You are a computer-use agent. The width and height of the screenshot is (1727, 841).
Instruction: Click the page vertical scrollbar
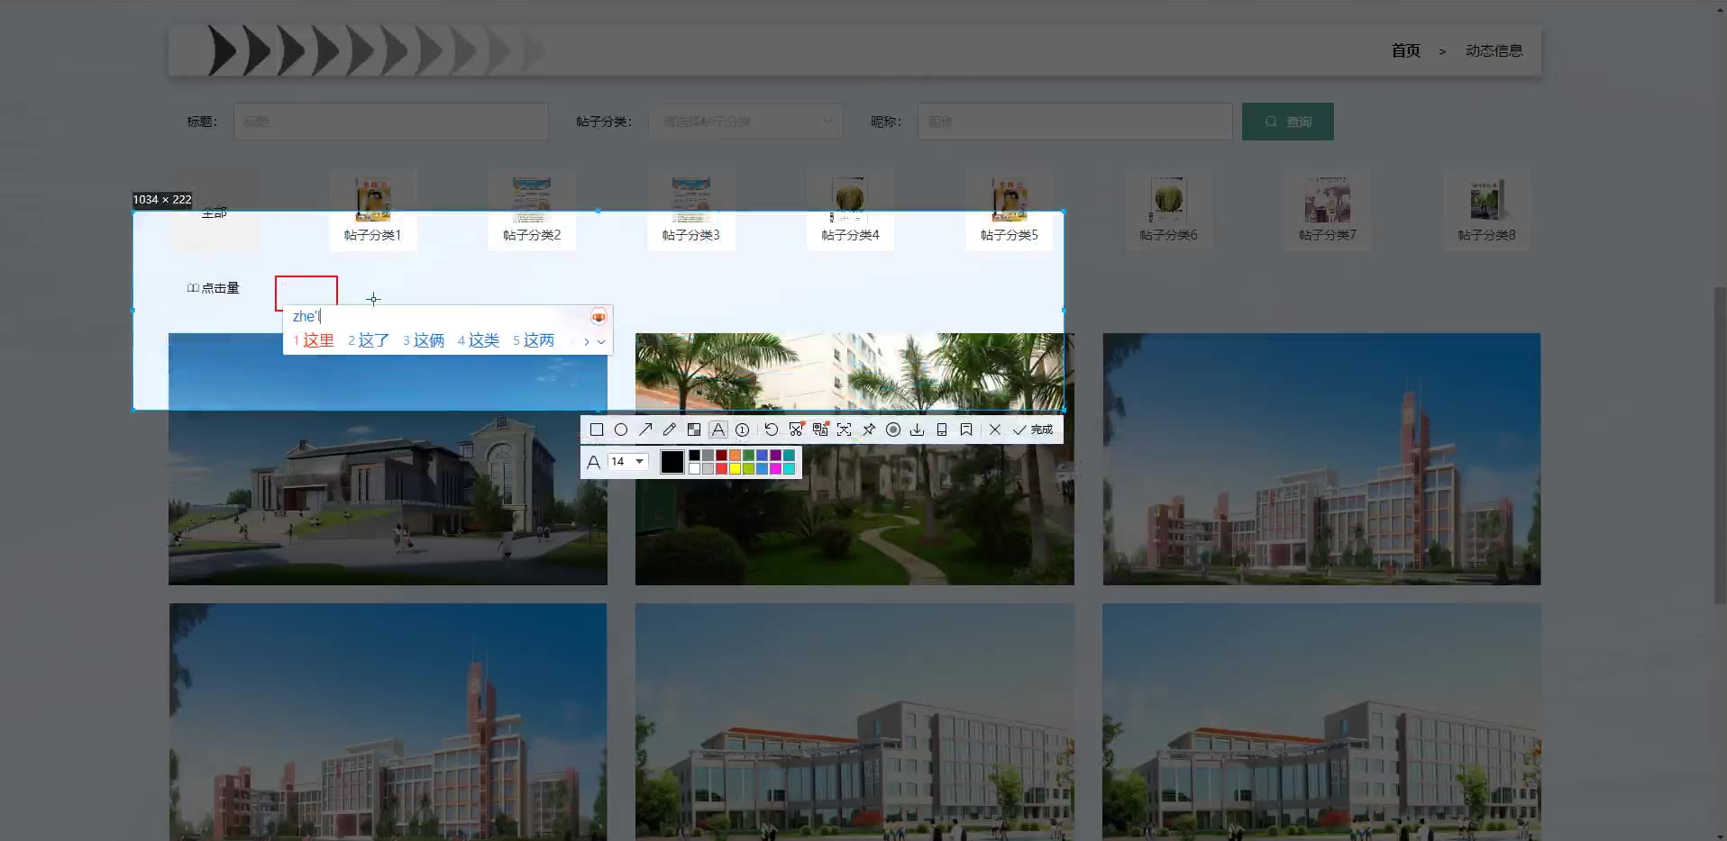point(1720,446)
